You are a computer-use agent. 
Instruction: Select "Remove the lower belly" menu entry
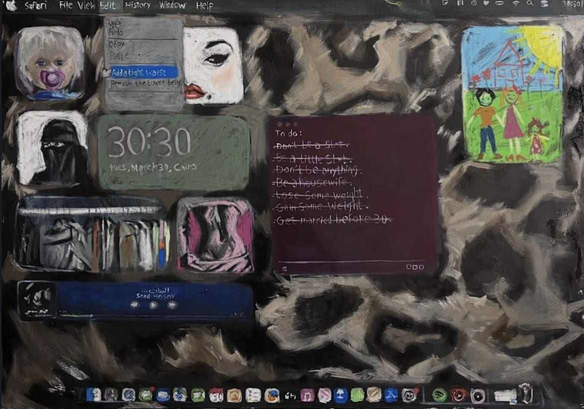(x=145, y=83)
